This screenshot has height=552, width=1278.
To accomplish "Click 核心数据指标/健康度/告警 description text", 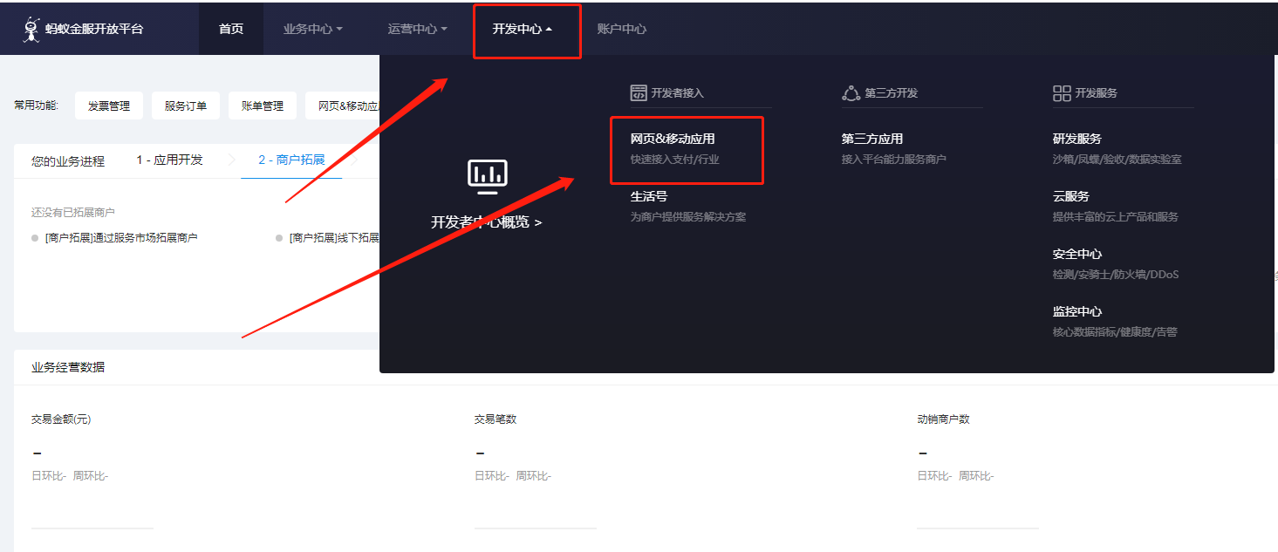I will 1115,332.
